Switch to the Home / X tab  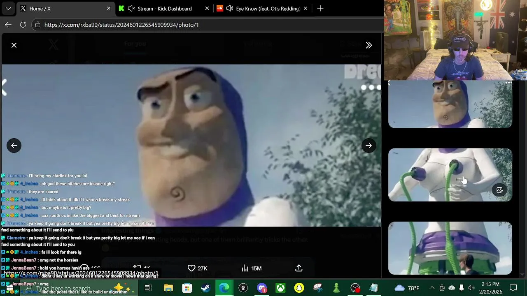coord(66,8)
